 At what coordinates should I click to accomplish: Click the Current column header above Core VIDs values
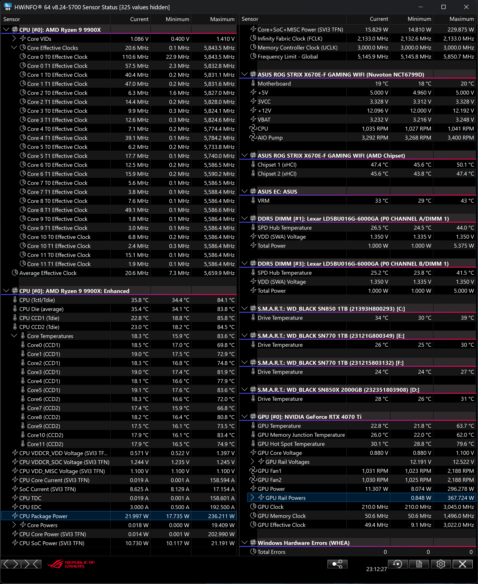click(131, 19)
